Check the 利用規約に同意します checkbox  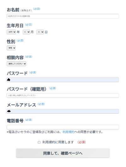pyautogui.click(x=39, y=142)
